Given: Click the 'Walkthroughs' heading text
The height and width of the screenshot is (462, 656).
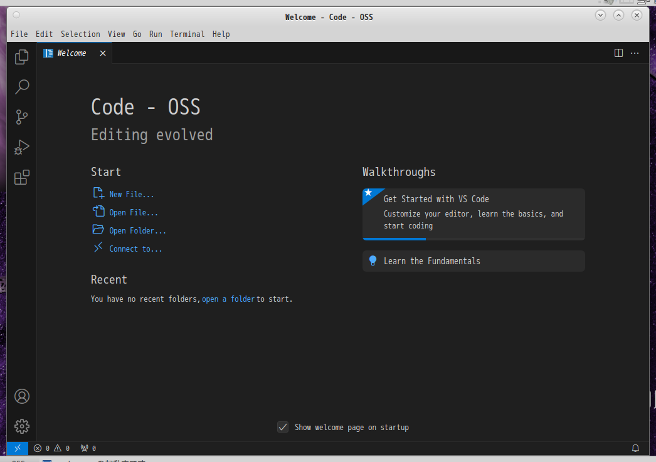Looking at the screenshot, I should (399, 172).
